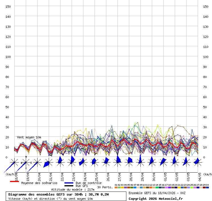The width and height of the screenshot is (212, 201).
Task: Click the wind direction rose above 04/05
Action: (x=197, y=162)
